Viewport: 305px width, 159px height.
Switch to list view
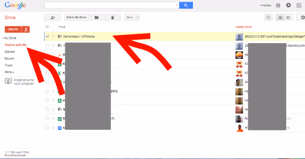pyautogui.click(x=280, y=17)
